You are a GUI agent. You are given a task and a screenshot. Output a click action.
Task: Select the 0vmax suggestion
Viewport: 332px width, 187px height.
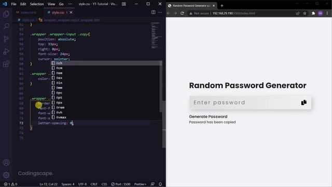coord(106,117)
